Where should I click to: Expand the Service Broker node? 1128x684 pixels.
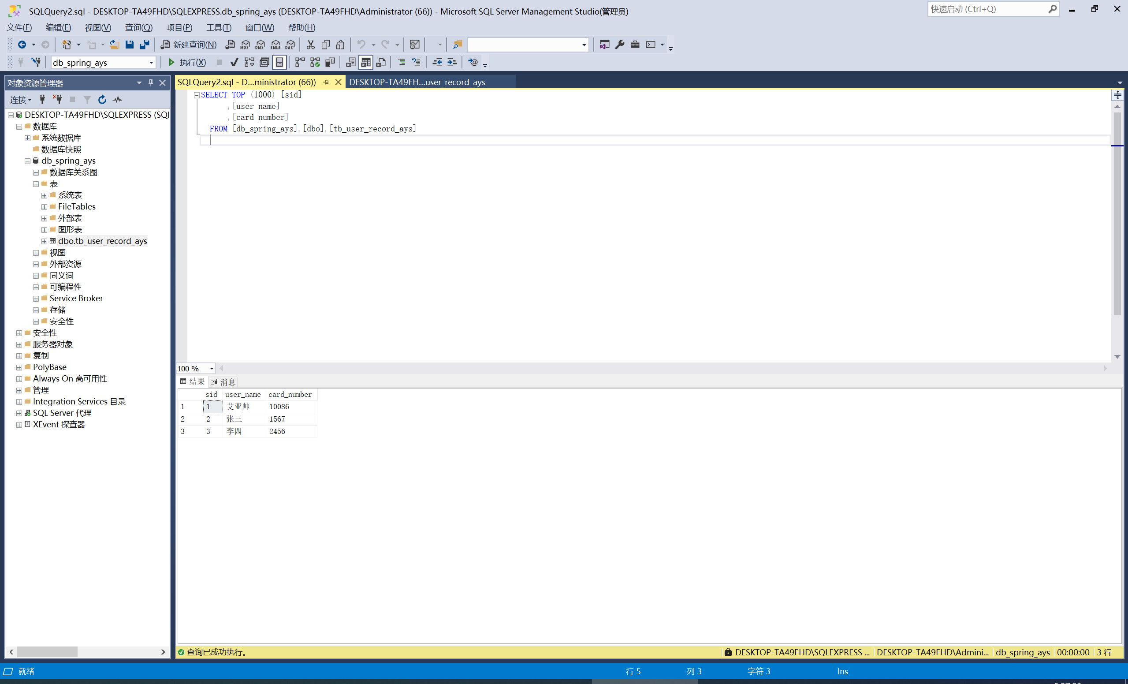[36, 298]
